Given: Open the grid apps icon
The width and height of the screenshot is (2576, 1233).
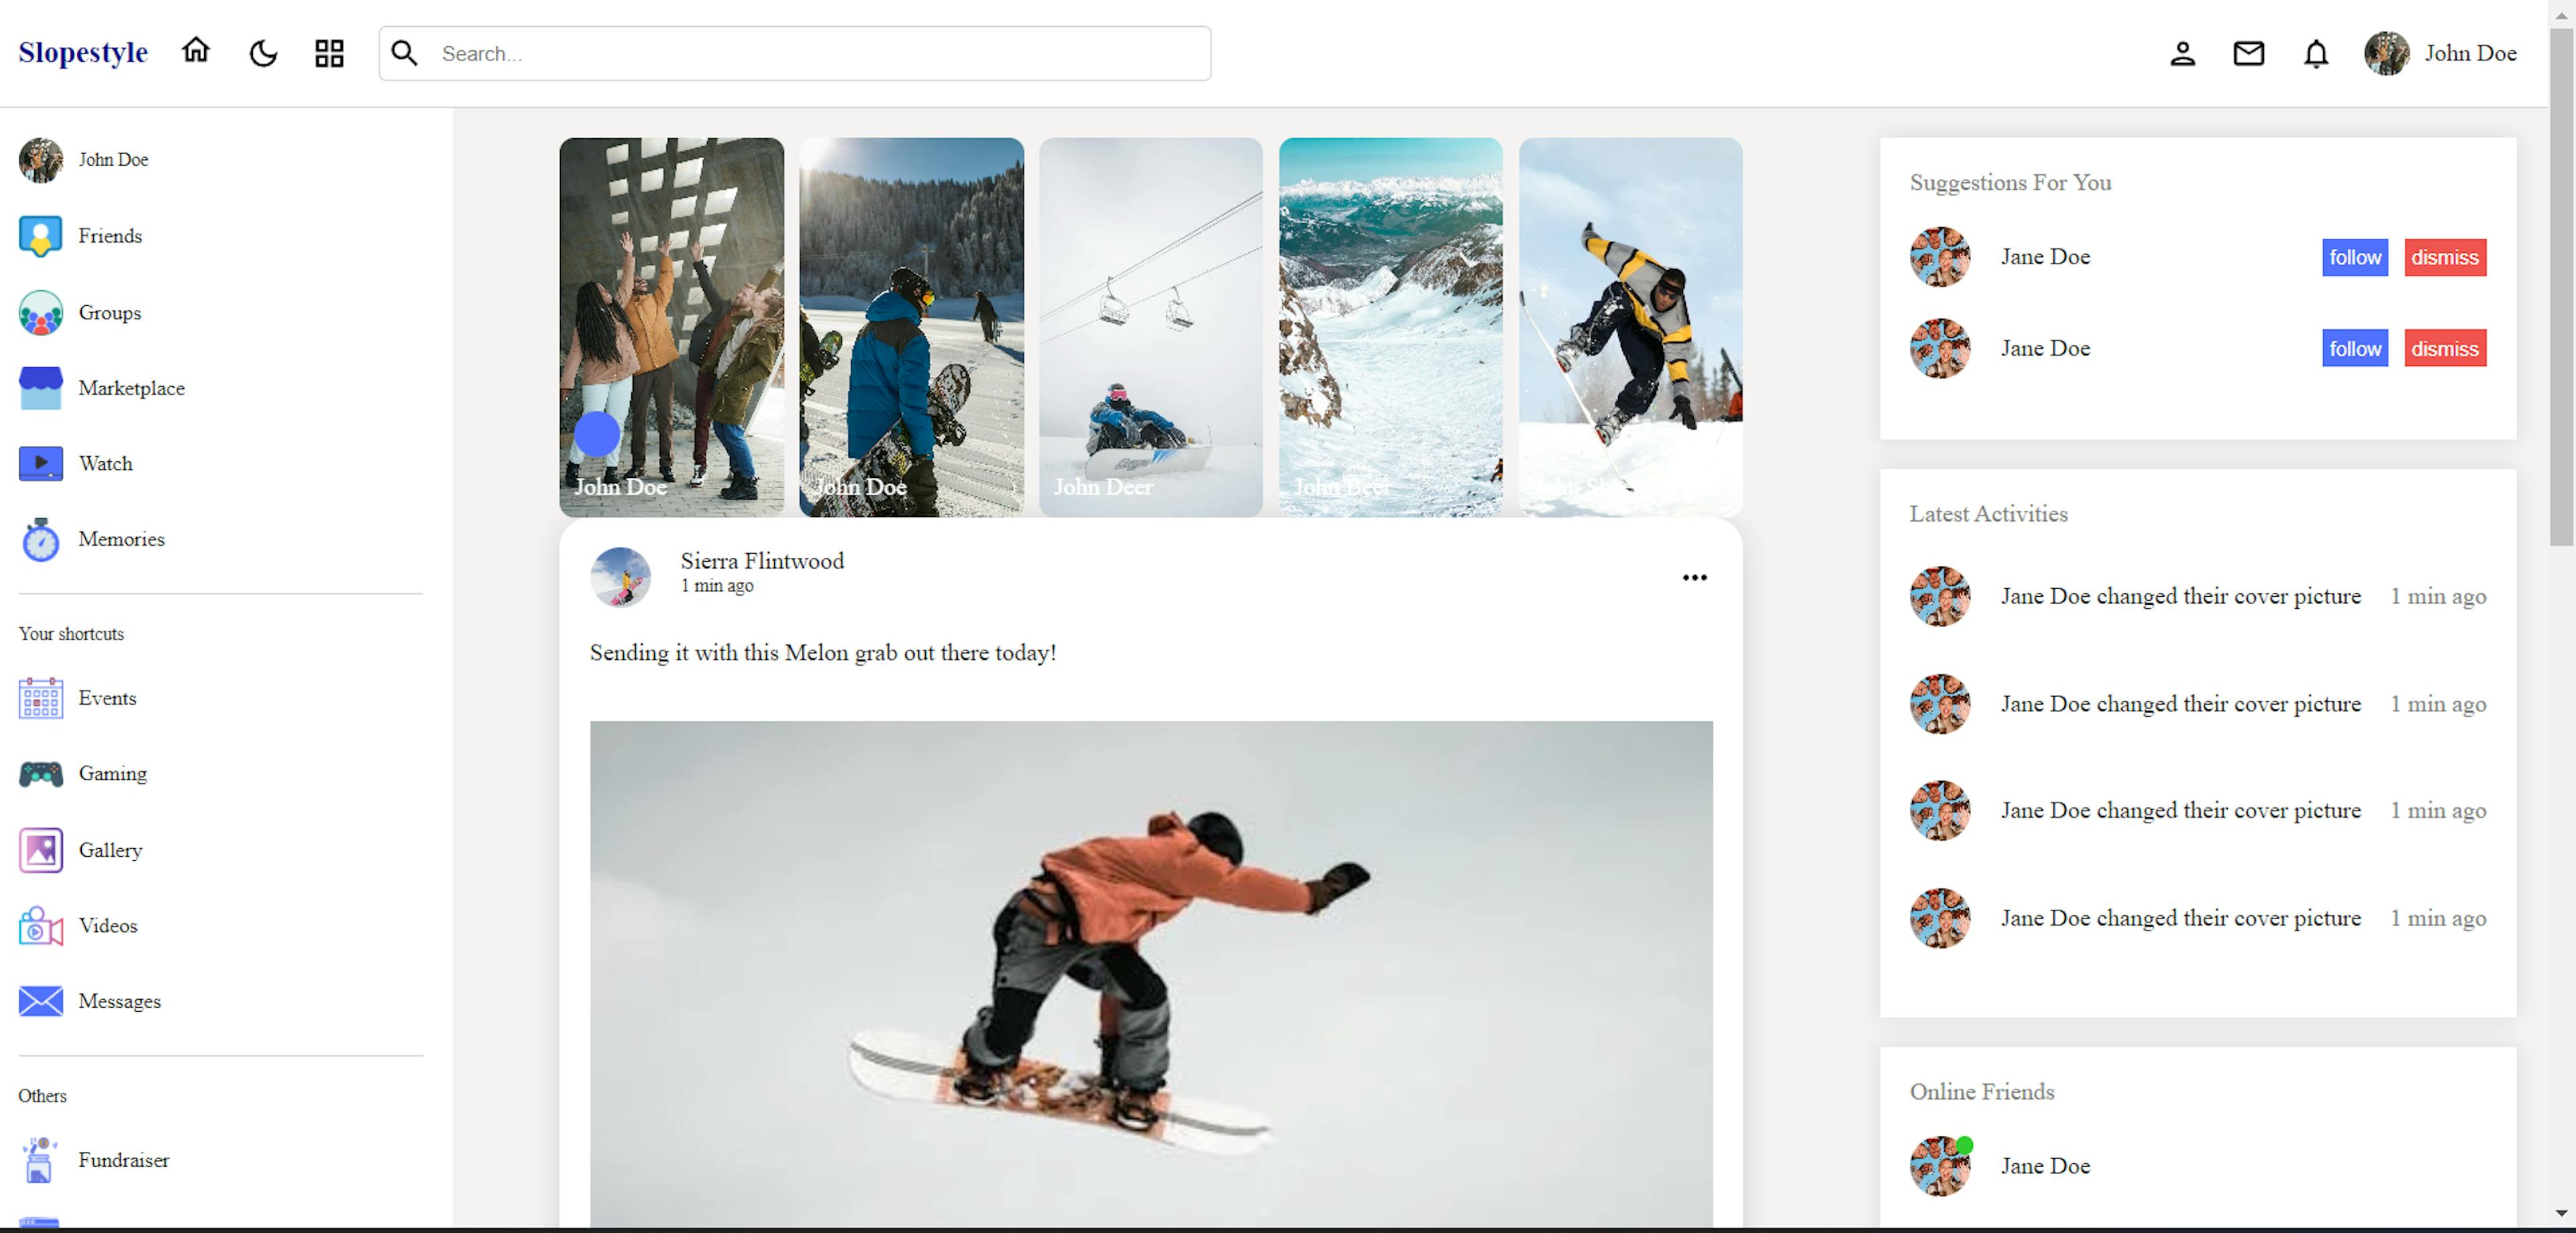Looking at the screenshot, I should 329,53.
